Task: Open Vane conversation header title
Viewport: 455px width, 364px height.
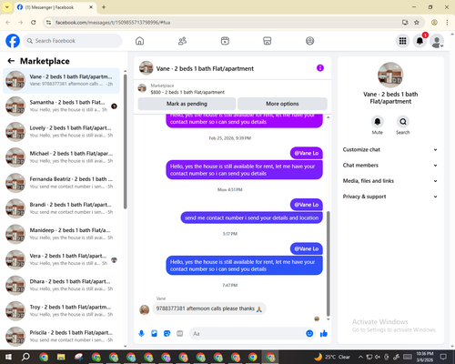Action: click(205, 68)
